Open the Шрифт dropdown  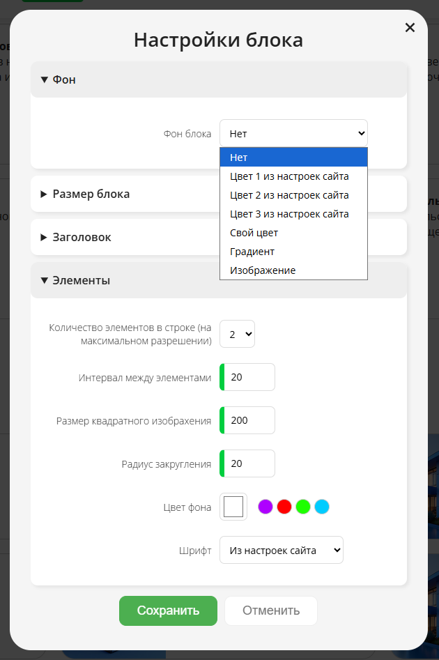282,550
